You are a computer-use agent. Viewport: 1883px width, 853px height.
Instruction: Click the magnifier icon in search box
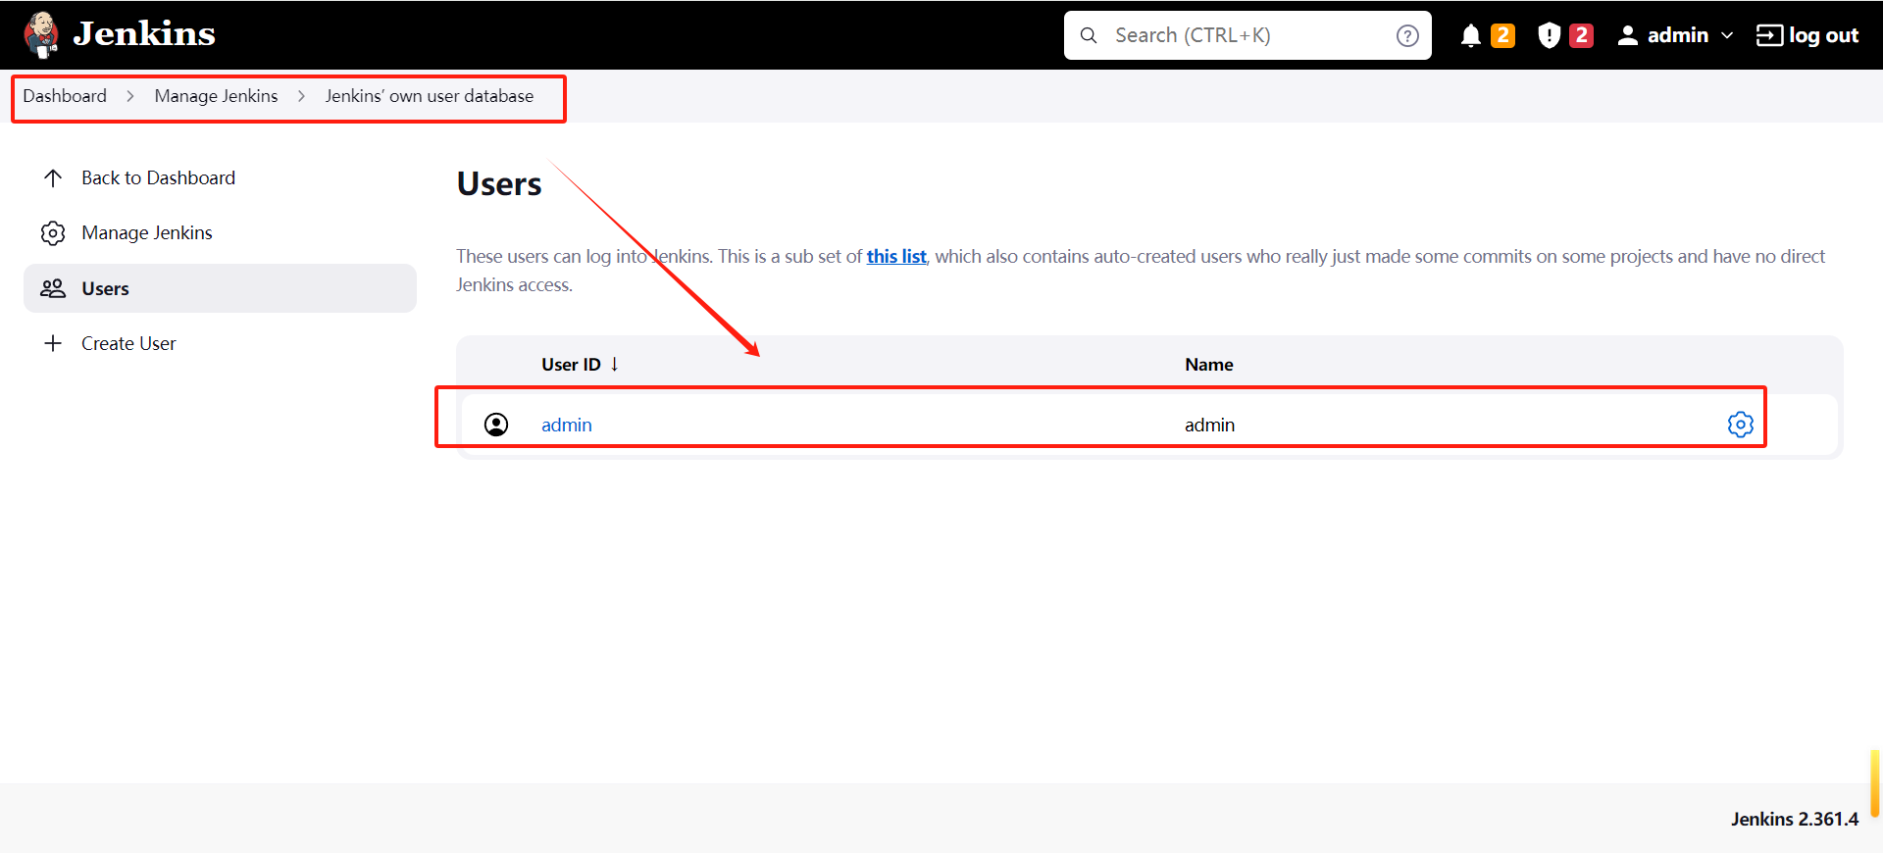pos(1089,35)
